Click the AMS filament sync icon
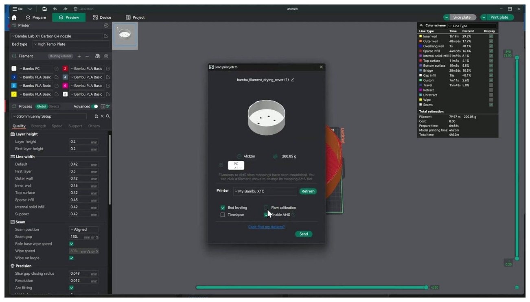Viewport: 530px width, 302px height. (x=98, y=56)
